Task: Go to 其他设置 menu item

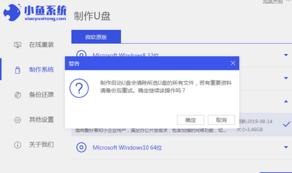Action: (x=41, y=120)
